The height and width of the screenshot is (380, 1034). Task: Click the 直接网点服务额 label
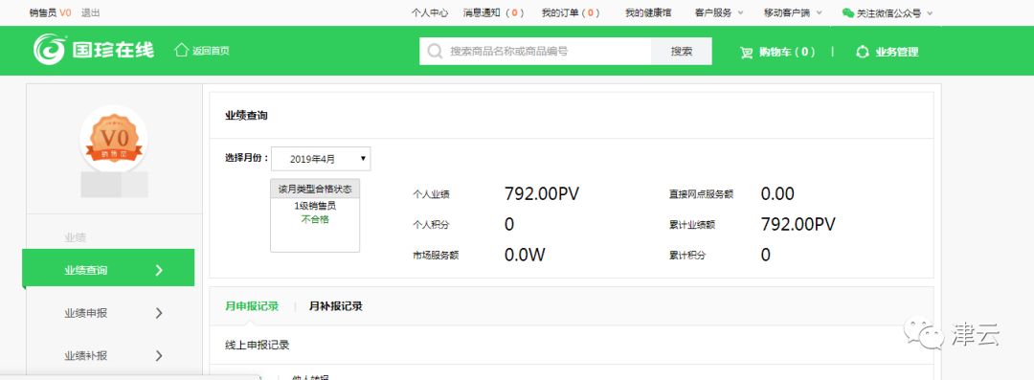tap(701, 194)
